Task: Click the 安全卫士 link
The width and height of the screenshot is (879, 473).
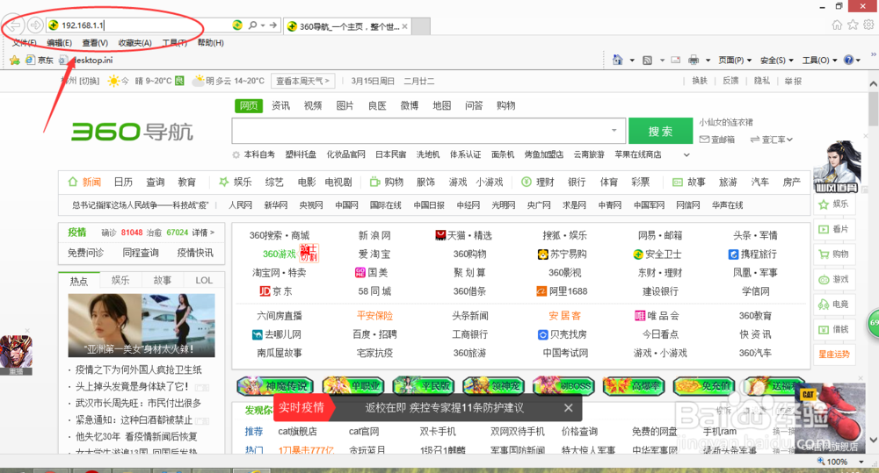Action: point(657,254)
